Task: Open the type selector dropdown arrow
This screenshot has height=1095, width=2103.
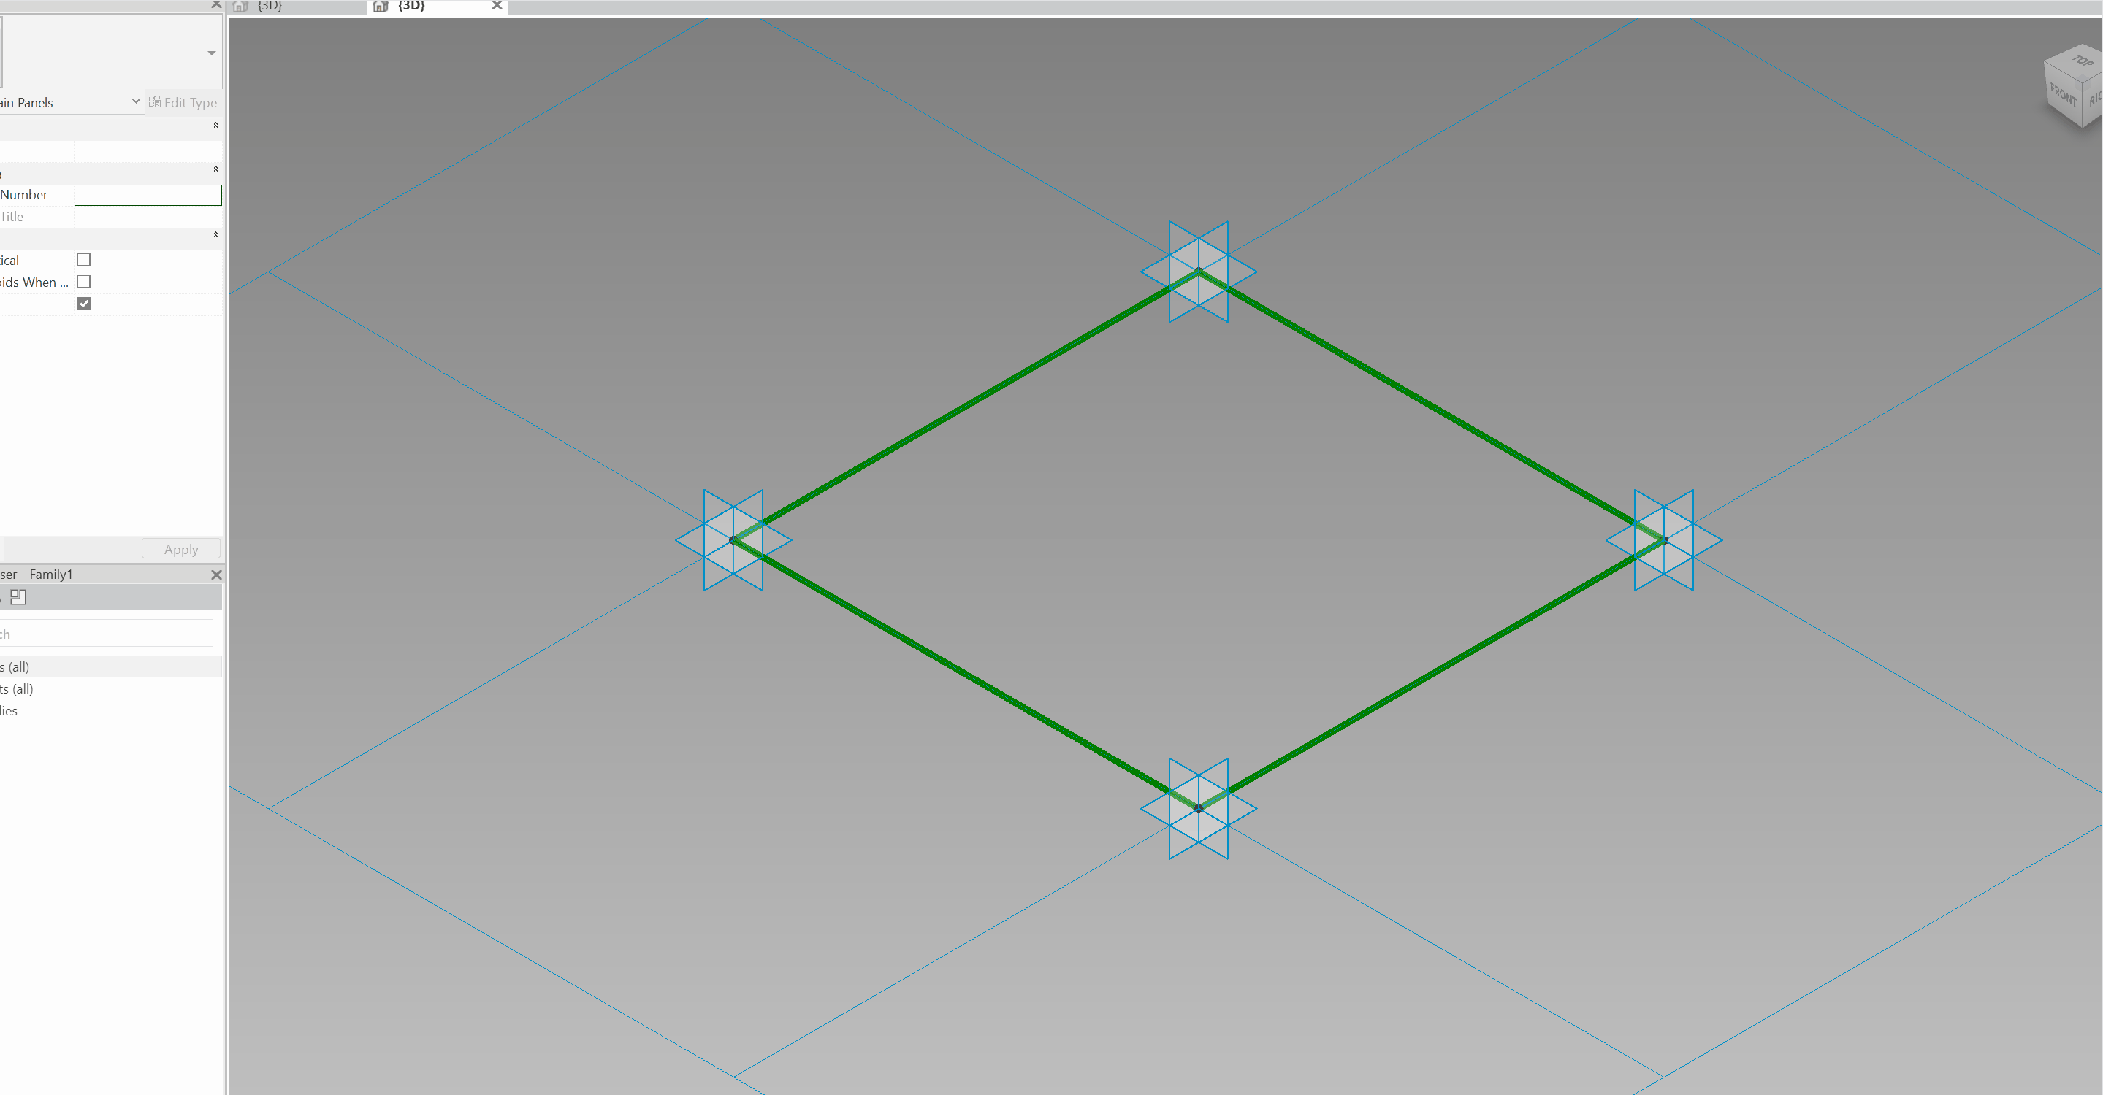Action: [211, 53]
